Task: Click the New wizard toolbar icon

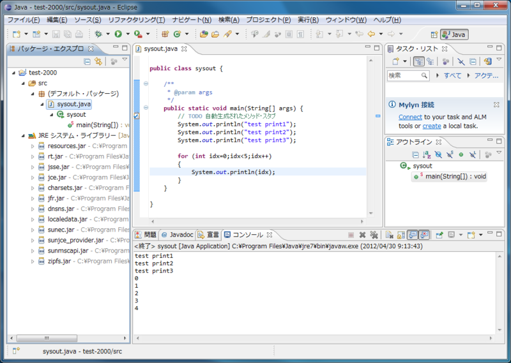Action: pos(17,34)
